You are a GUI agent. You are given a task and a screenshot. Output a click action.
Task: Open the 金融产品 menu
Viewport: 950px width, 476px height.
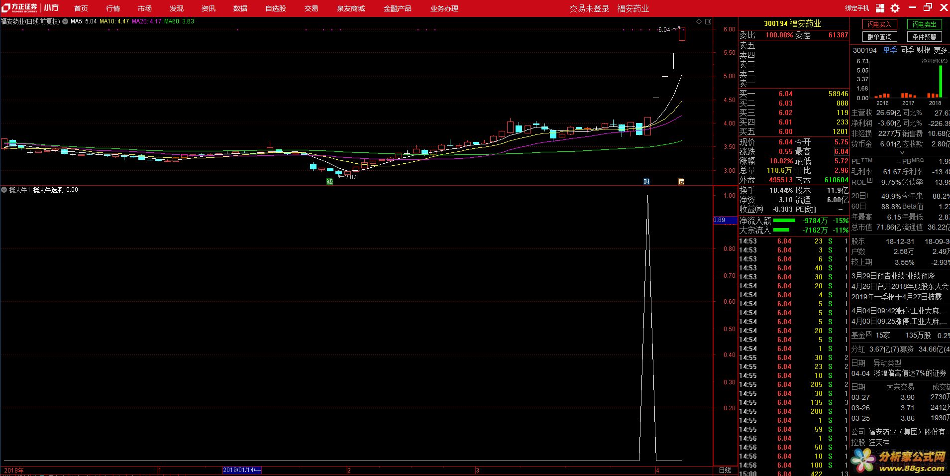tap(398, 8)
